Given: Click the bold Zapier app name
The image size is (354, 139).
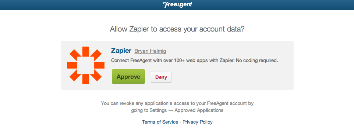Looking at the screenshot, I should pos(121,51).
